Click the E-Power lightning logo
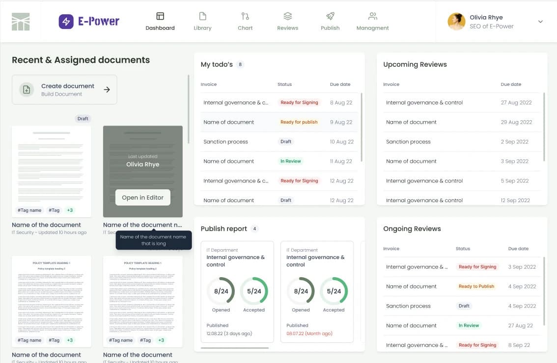This screenshot has height=363, width=557. pyautogui.click(x=66, y=22)
